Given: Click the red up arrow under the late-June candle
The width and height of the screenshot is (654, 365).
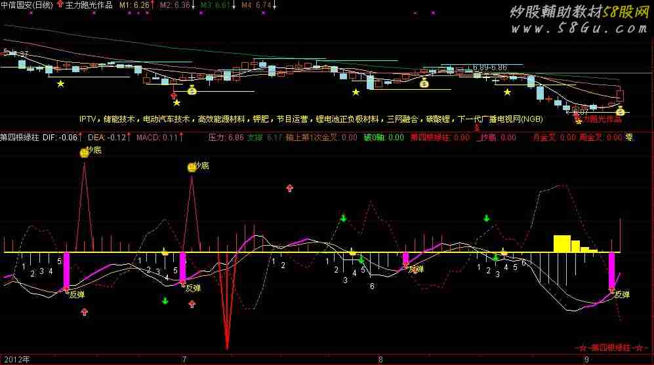Looking at the screenshot, I should click(x=174, y=96).
